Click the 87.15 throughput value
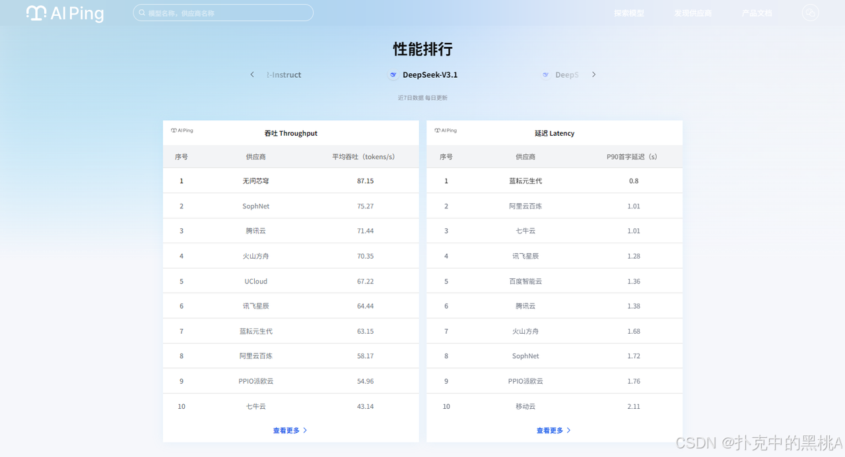The image size is (845, 457). pyautogui.click(x=365, y=181)
